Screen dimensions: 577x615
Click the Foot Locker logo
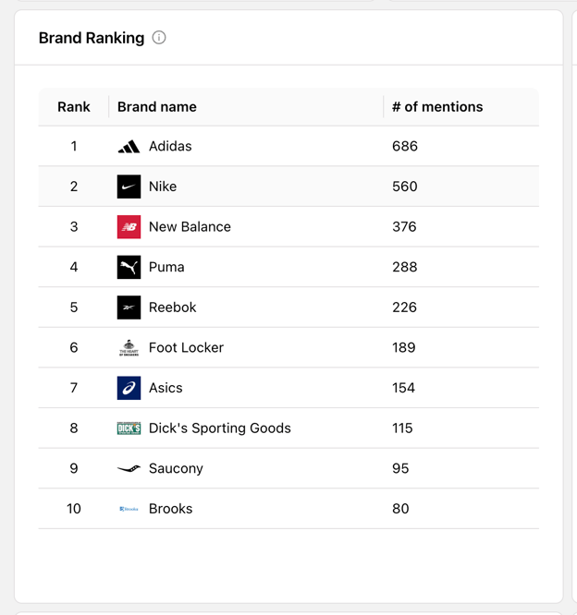[129, 347]
